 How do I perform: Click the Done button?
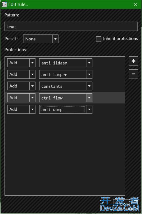pos(125,204)
